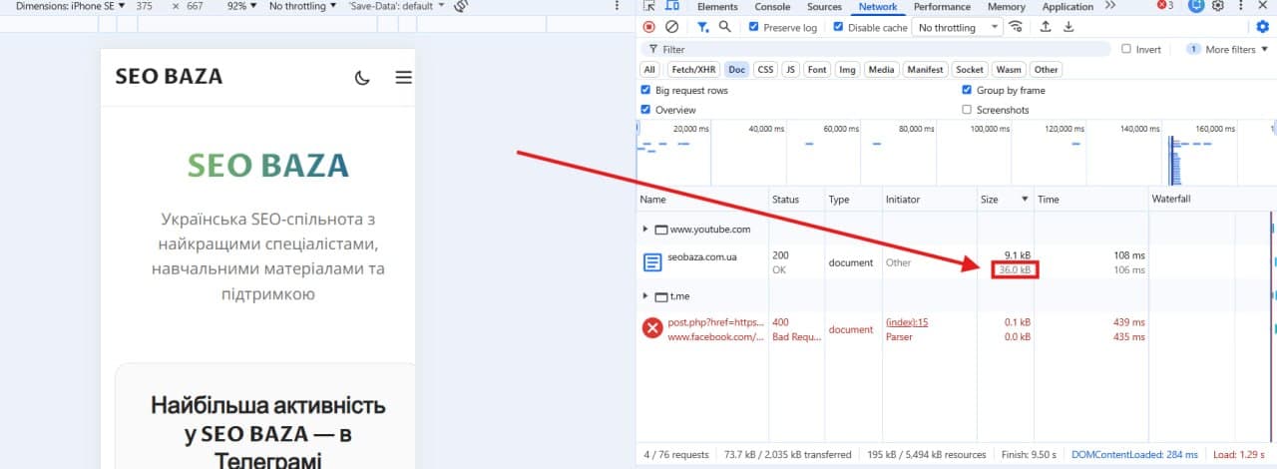Filter requests by Img
Screen dimensions: 1277x469
[847, 70]
